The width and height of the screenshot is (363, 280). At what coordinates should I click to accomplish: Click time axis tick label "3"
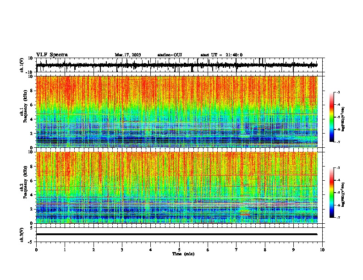pos(122,250)
